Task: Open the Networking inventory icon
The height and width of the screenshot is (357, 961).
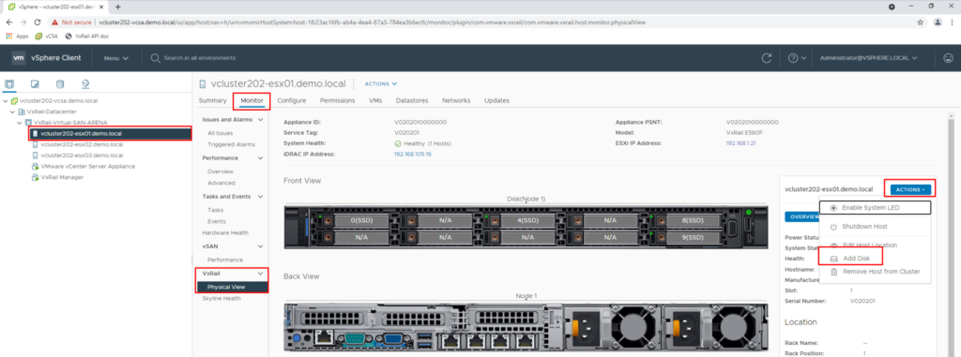Action: pyautogui.click(x=85, y=84)
